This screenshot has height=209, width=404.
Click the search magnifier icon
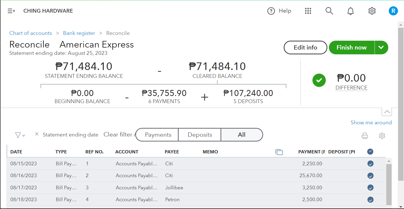(x=329, y=11)
